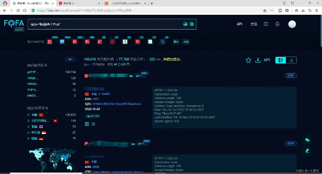Expand the Thailand country ranking entry
The width and height of the screenshot is (322, 174).
[x=29, y=126]
